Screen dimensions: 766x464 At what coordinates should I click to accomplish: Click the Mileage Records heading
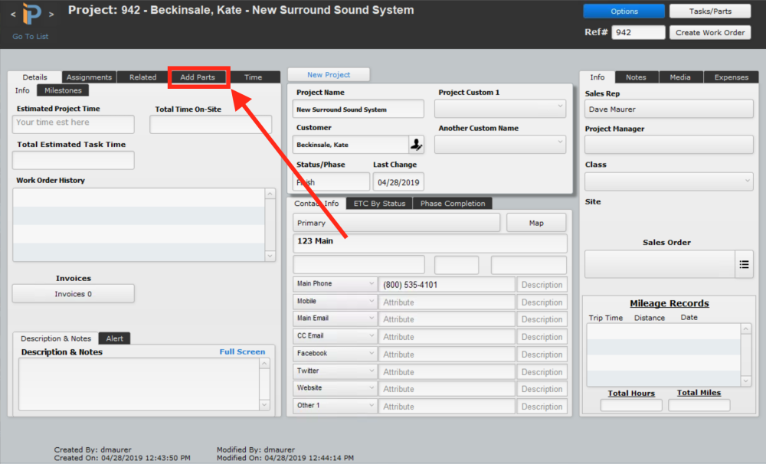[669, 303]
